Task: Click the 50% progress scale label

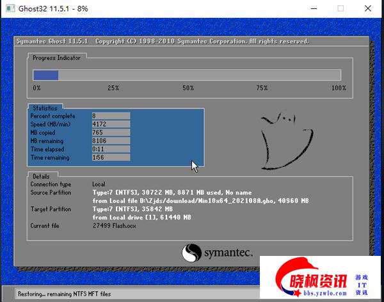Action: [188, 88]
